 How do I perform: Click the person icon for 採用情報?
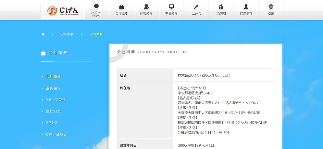pyautogui.click(x=246, y=6)
